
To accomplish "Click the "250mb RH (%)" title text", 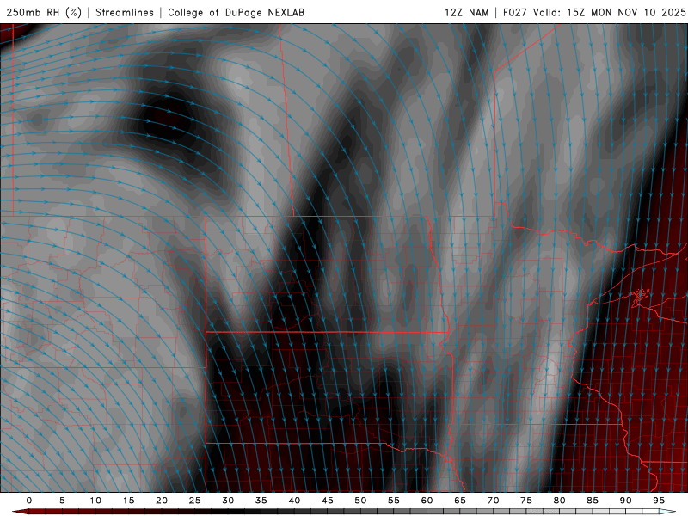I will [44, 12].
